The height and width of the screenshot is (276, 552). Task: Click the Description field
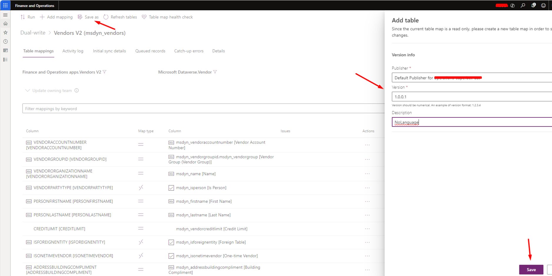point(472,122)
